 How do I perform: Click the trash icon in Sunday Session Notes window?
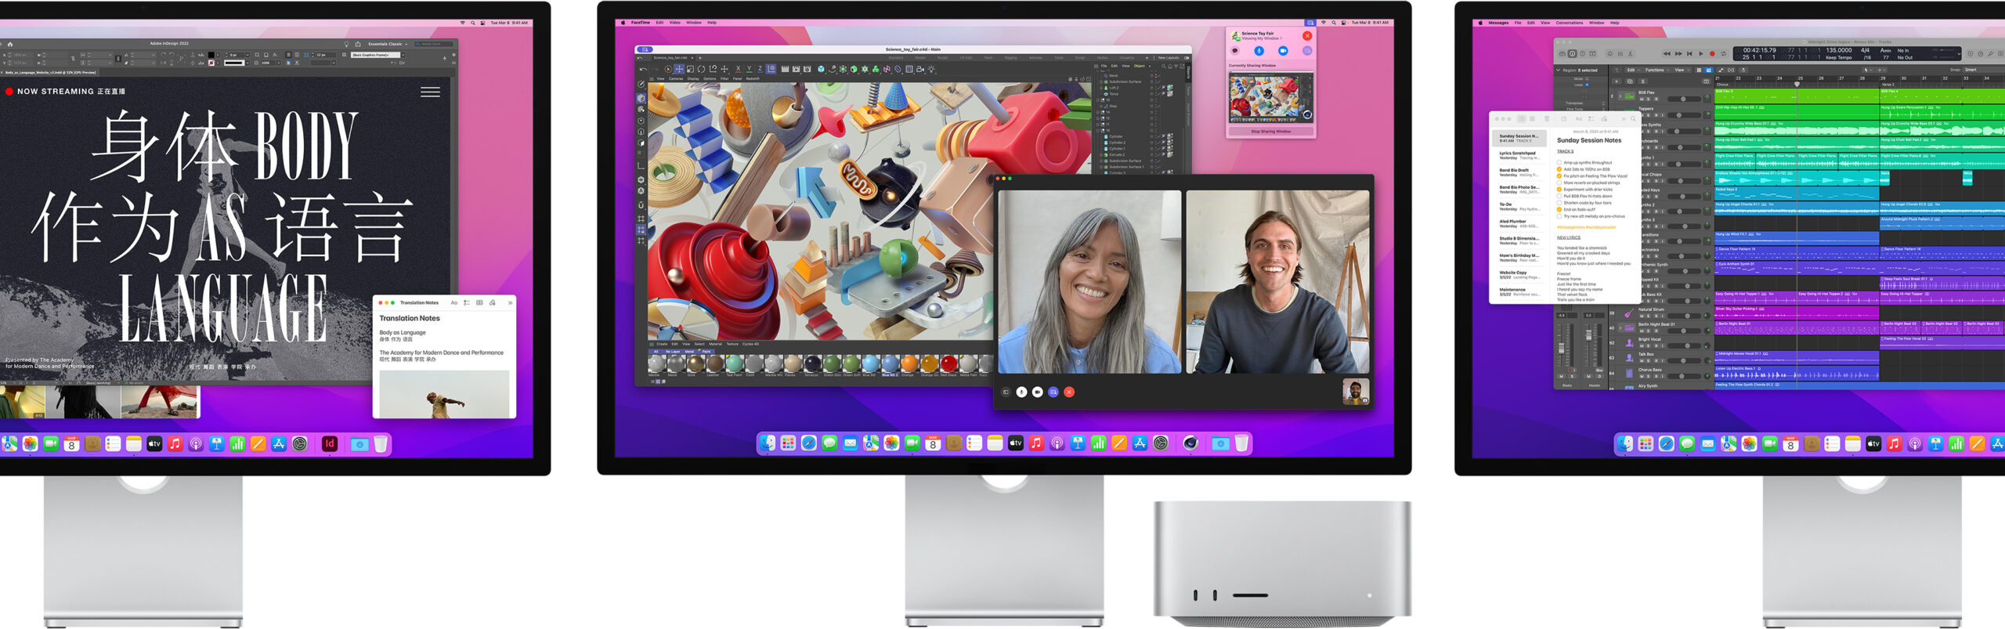[x=1547, y=119]
